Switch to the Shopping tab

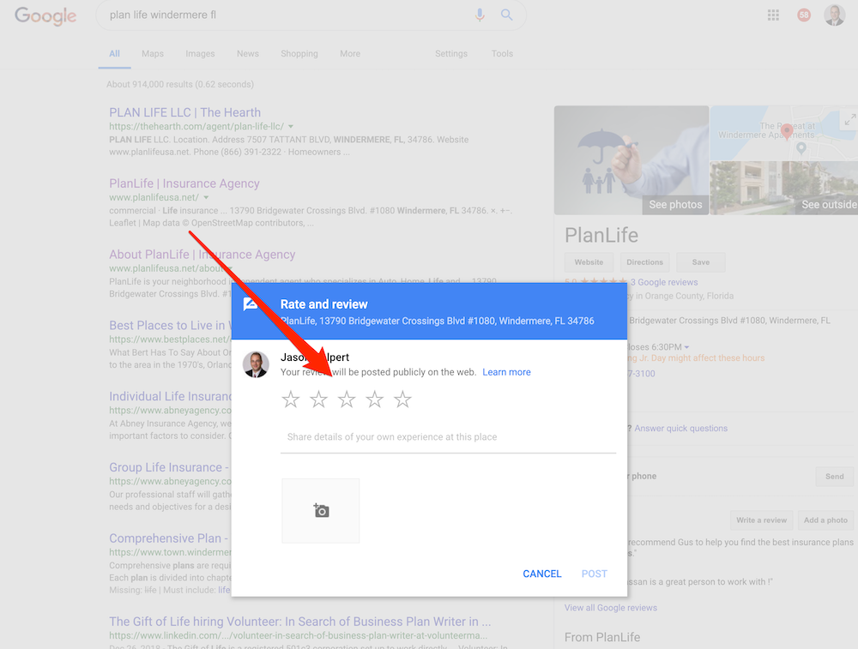[299, 53]
